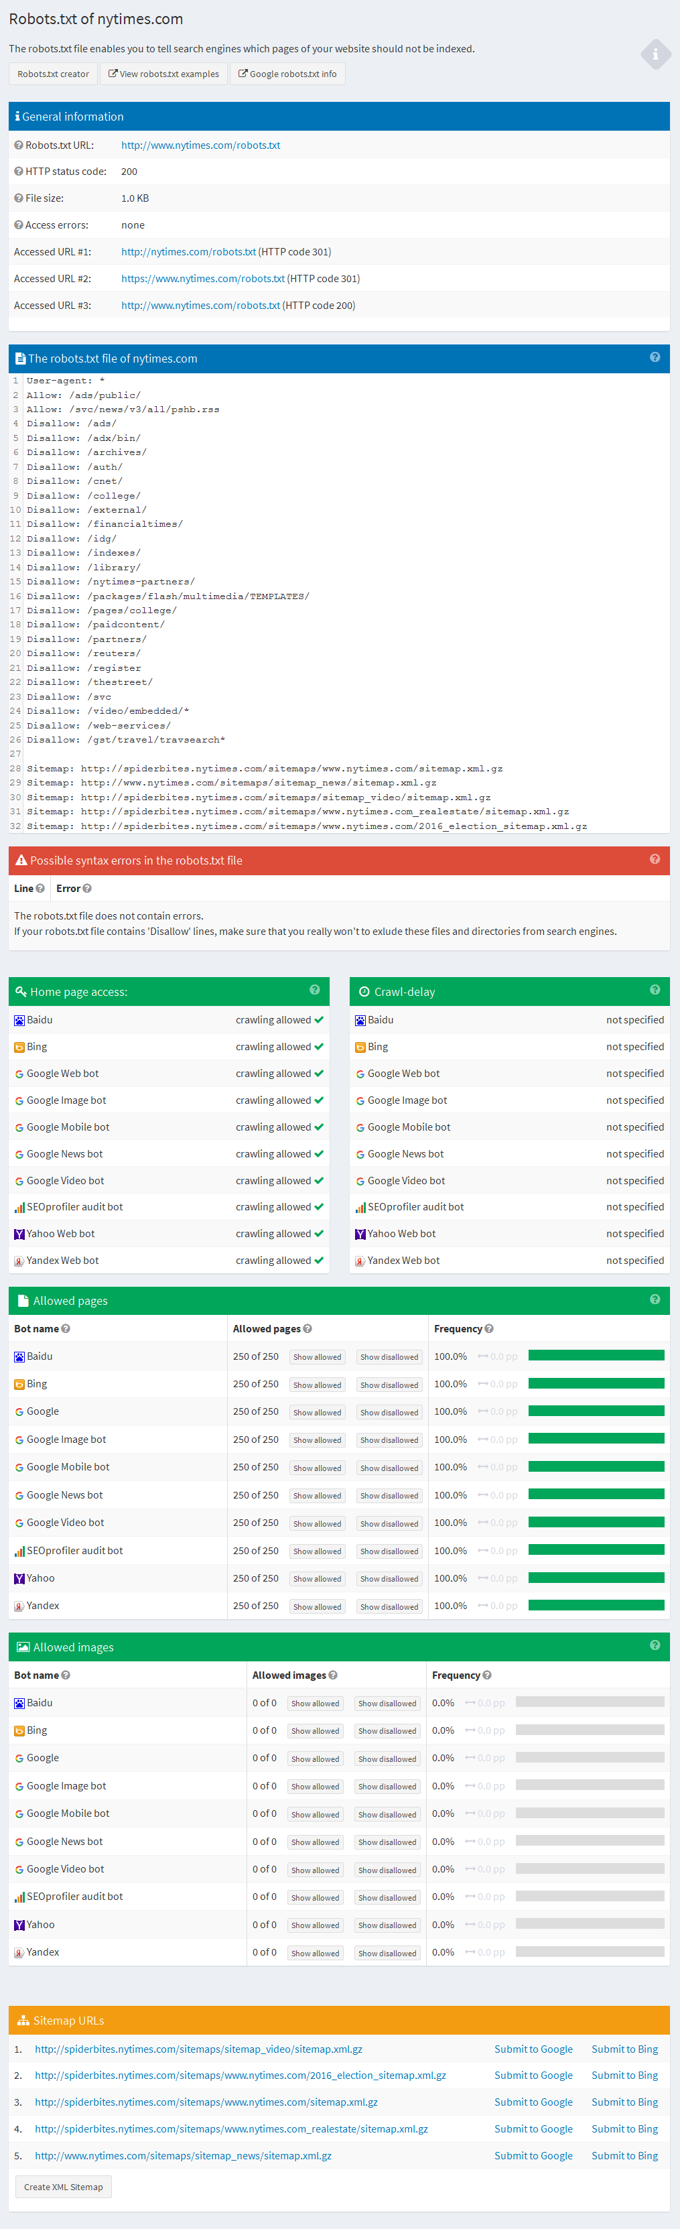Click help icon next to Error column
Viewport: 680px width, 2229px height.
[86, 889]
